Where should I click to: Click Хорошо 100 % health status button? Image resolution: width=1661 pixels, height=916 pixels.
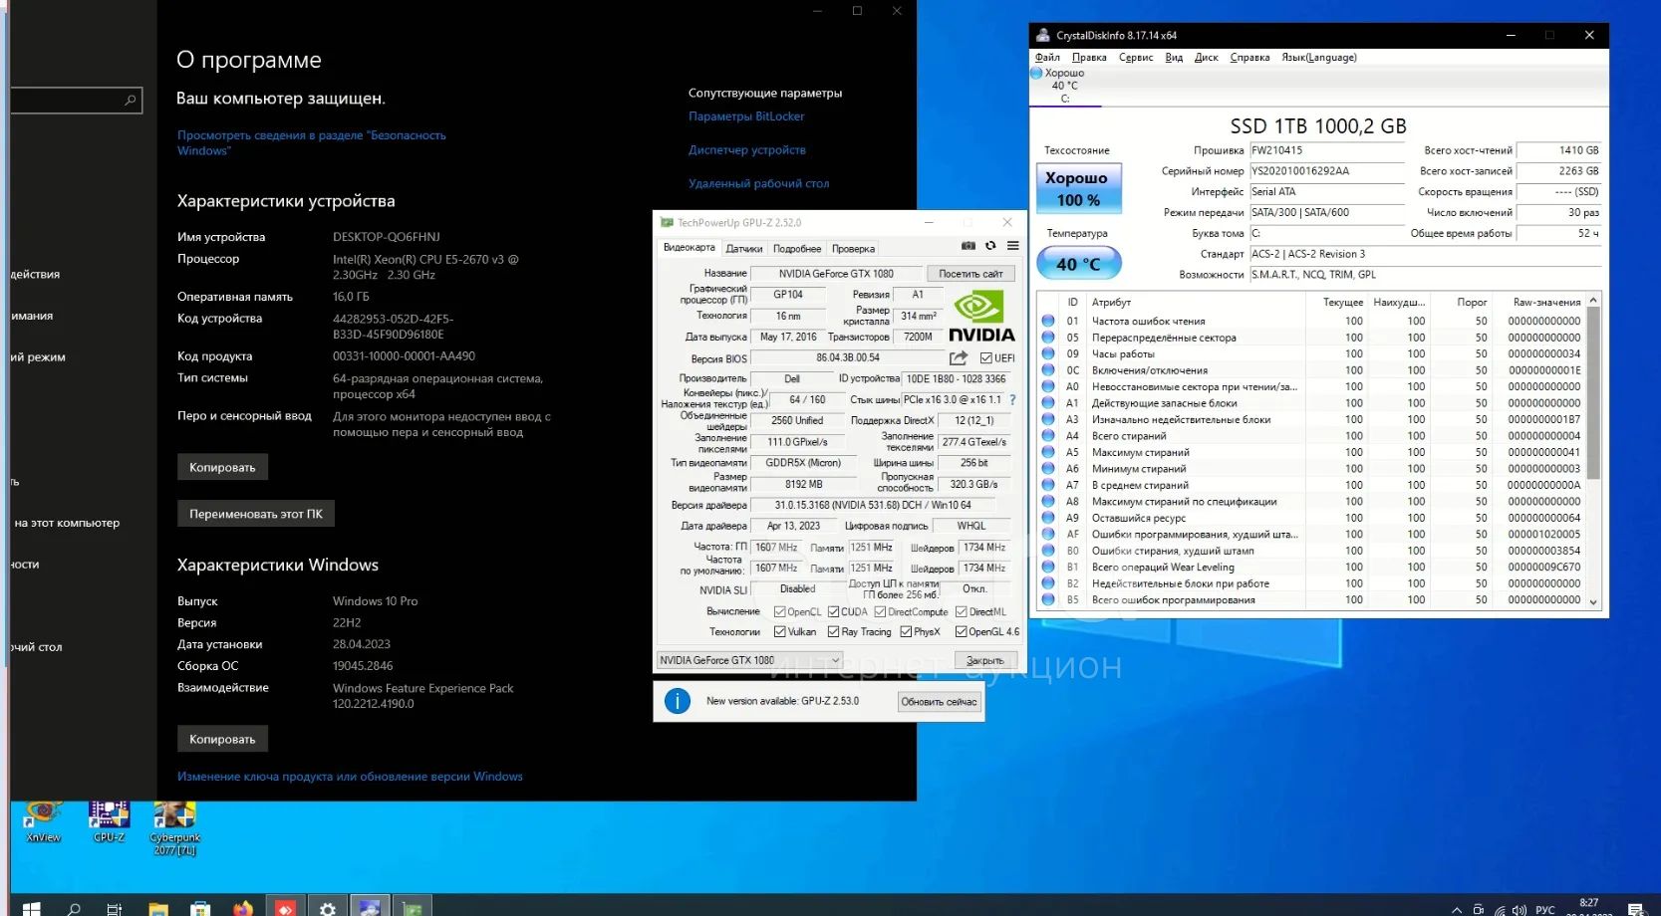(x=1078, y=189)
